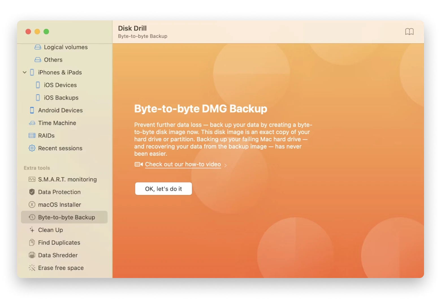Click the Extra tools section header
Image resolution: width=441 pixels, height=301 pixels.
point(37,168)
